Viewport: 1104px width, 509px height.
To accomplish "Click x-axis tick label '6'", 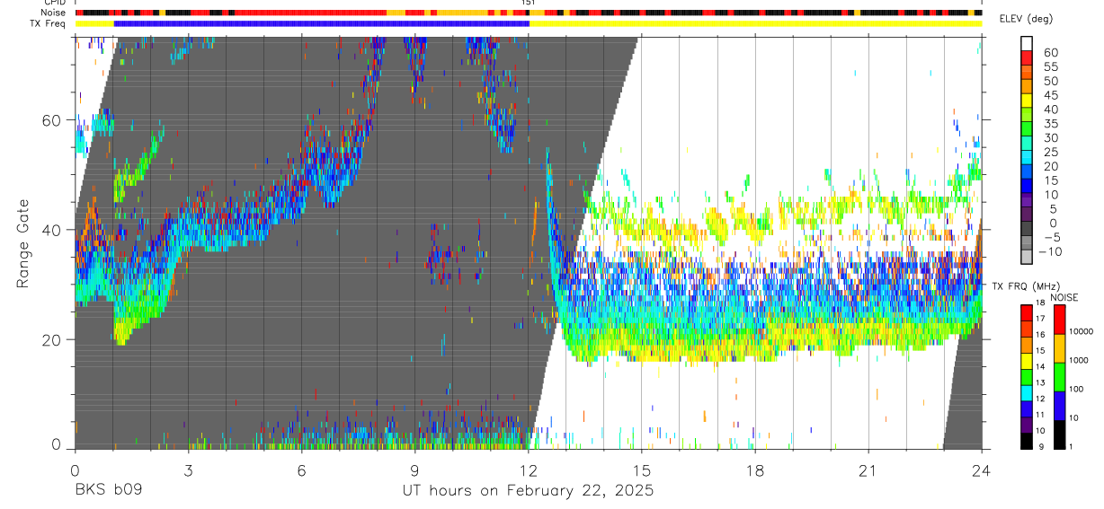I will (x=301, y=470).
